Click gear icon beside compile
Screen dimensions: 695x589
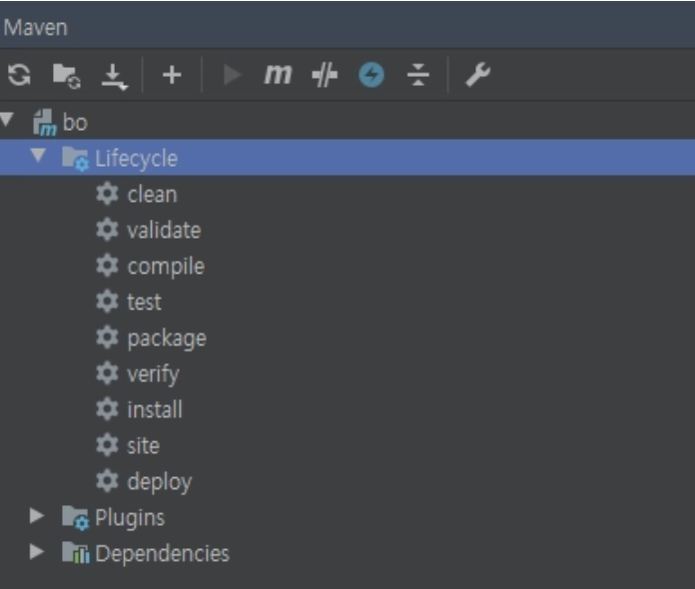point(107,266)
